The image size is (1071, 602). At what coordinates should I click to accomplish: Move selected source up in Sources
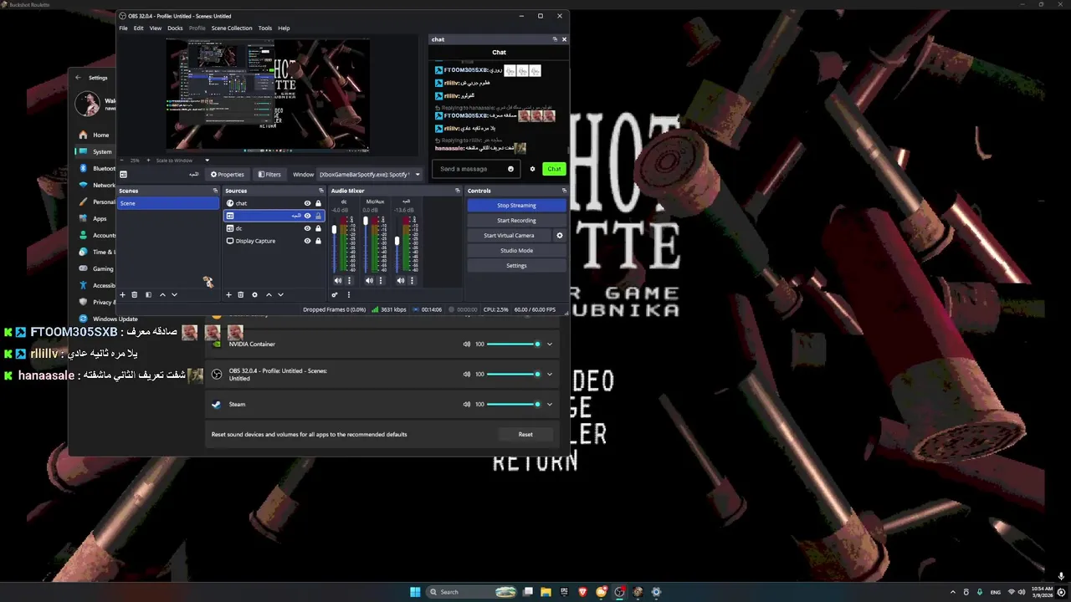(269, 294)
